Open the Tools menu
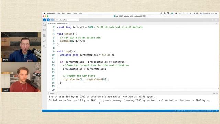 pyautogui.click(x=75, y=13)
